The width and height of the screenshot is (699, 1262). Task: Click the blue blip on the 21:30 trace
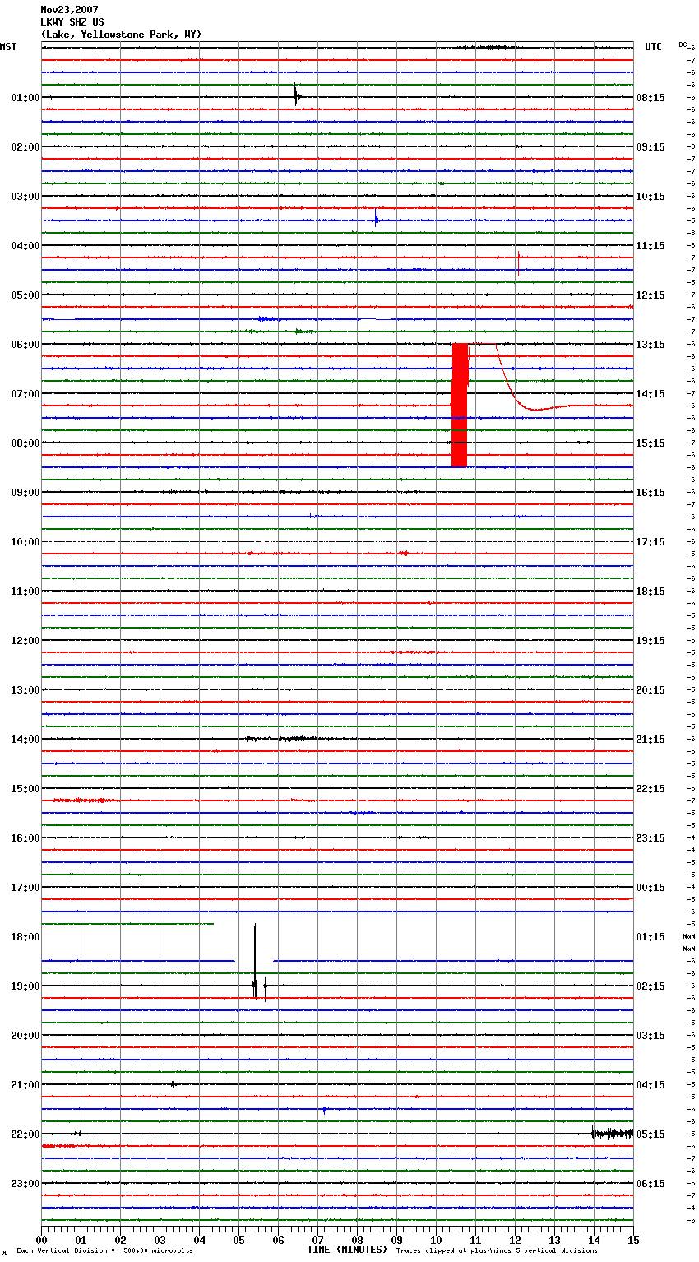324,1111
